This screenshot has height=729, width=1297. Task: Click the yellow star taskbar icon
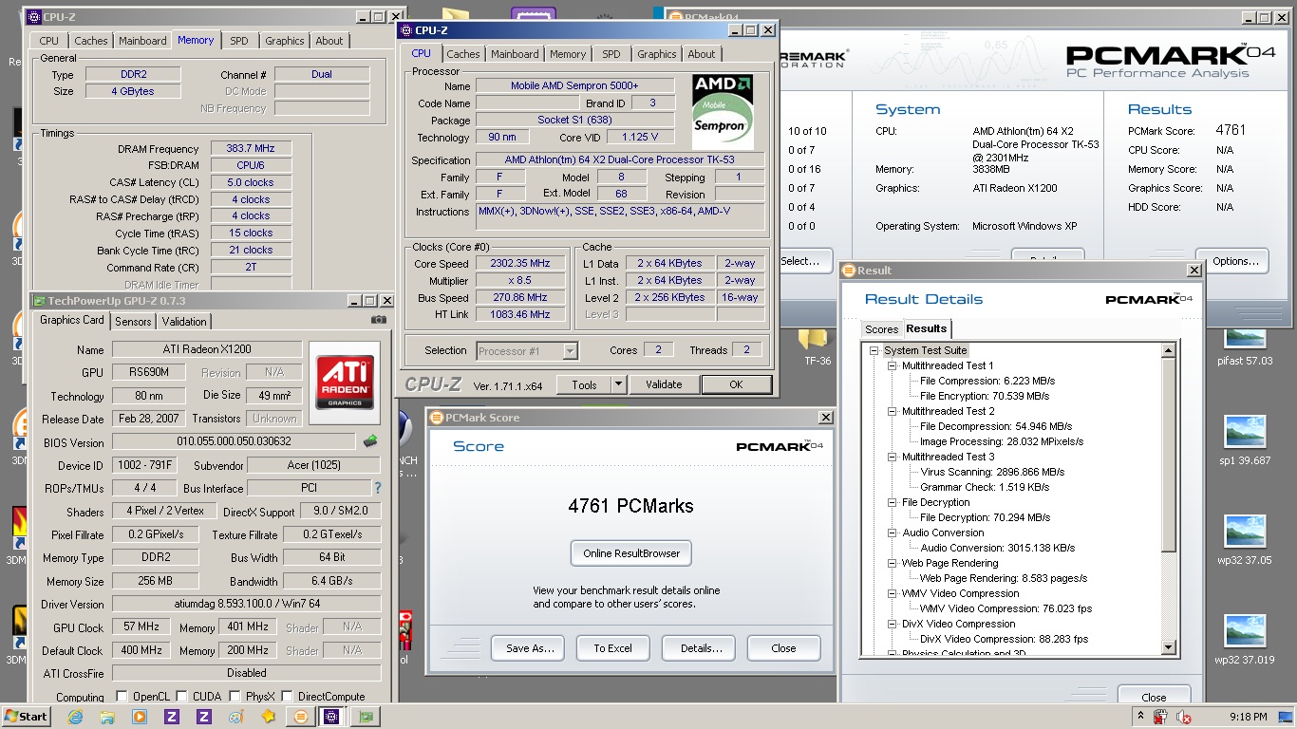[269, 717]
